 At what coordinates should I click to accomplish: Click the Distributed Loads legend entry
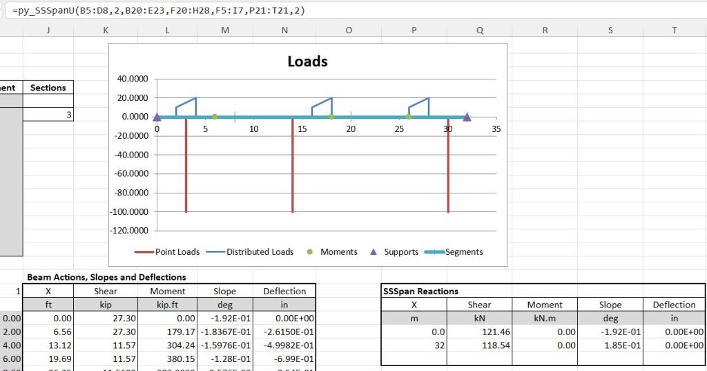pyautogui.click(x=260, y=252)
